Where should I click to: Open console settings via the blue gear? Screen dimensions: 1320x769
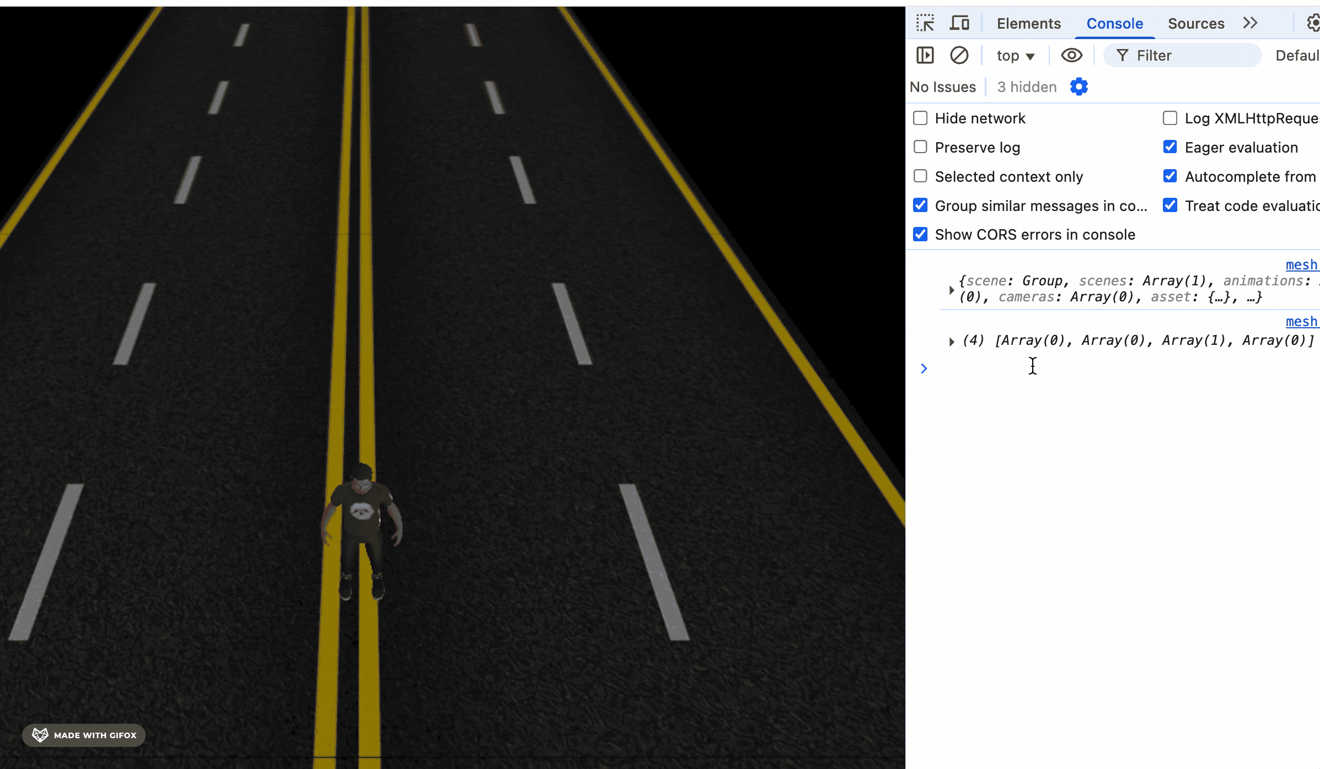(1079, 86)
